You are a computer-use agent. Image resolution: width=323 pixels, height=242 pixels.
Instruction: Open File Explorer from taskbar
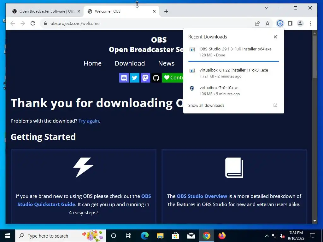click(160, 236)
